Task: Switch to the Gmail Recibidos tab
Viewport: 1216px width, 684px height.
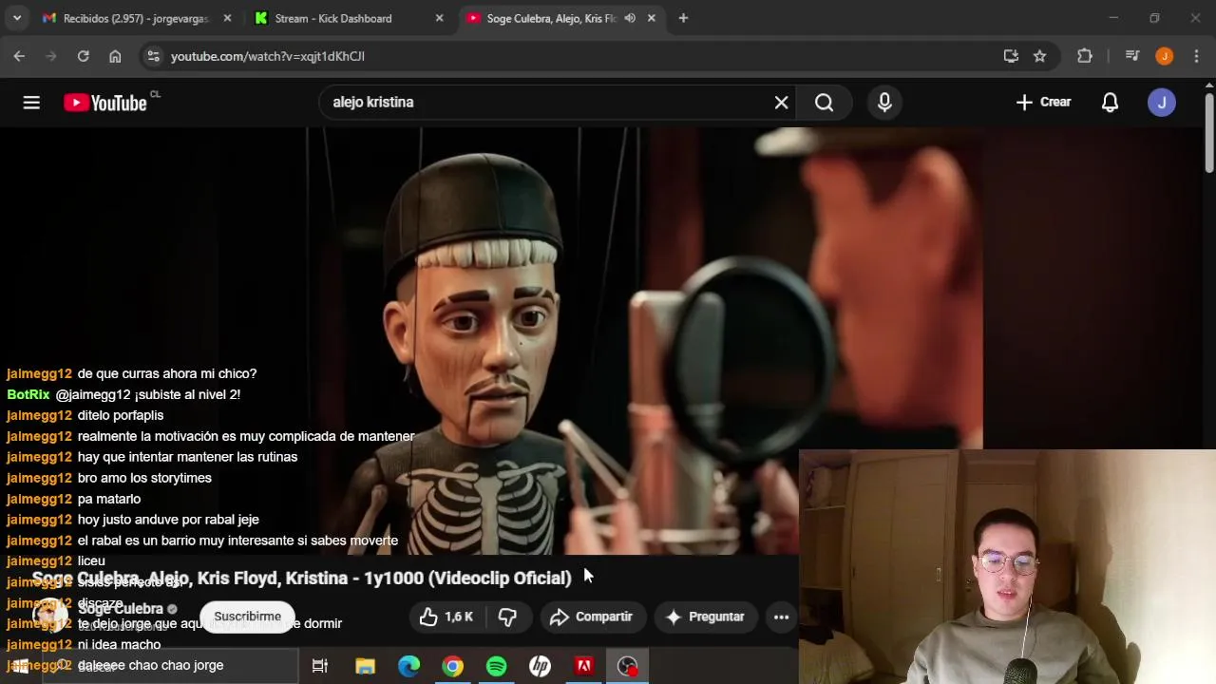Action: pyautogui.click(x=137, y=18)
